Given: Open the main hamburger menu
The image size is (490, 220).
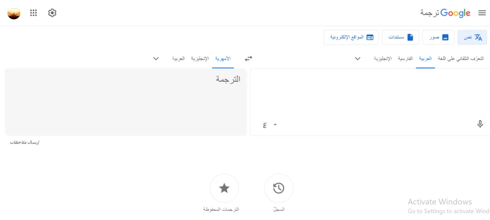Looking at the screenshot, I should click(x=482, y=13).
